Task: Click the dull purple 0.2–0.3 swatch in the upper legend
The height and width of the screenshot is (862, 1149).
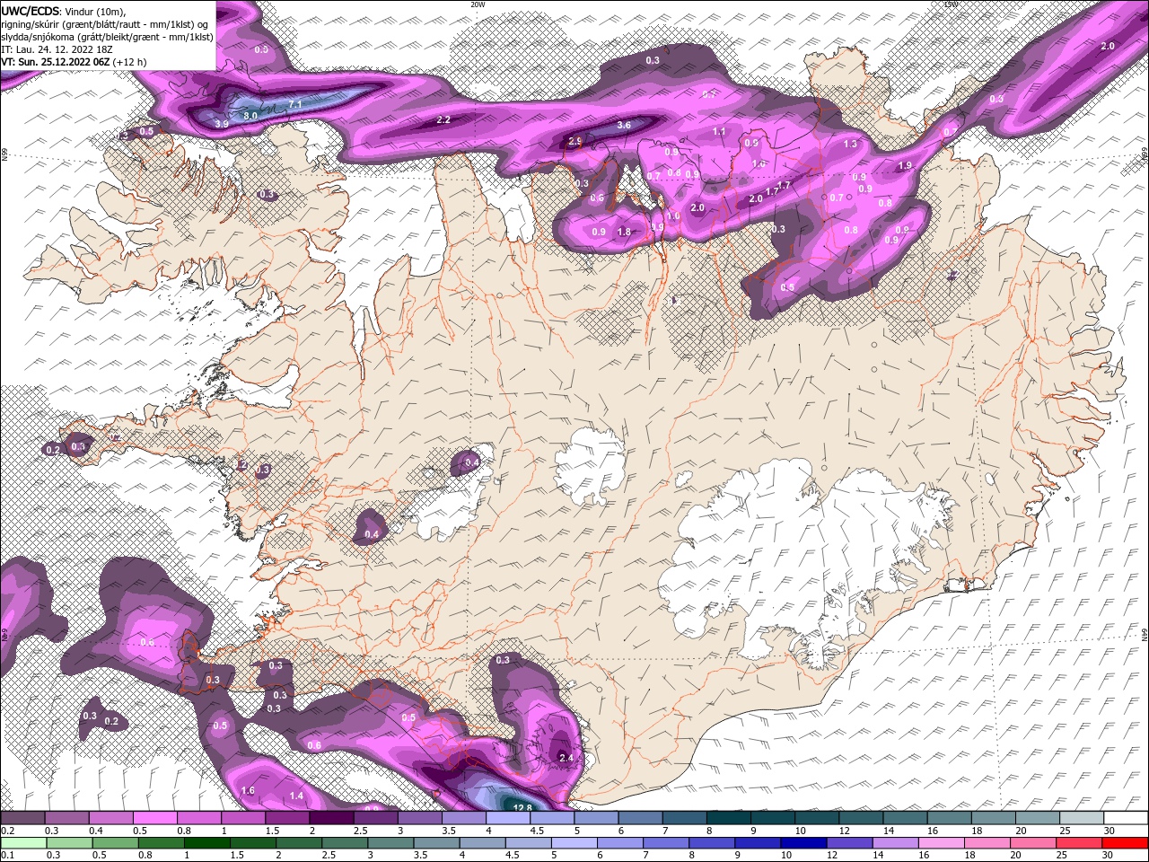Action: tap(23, 818)
